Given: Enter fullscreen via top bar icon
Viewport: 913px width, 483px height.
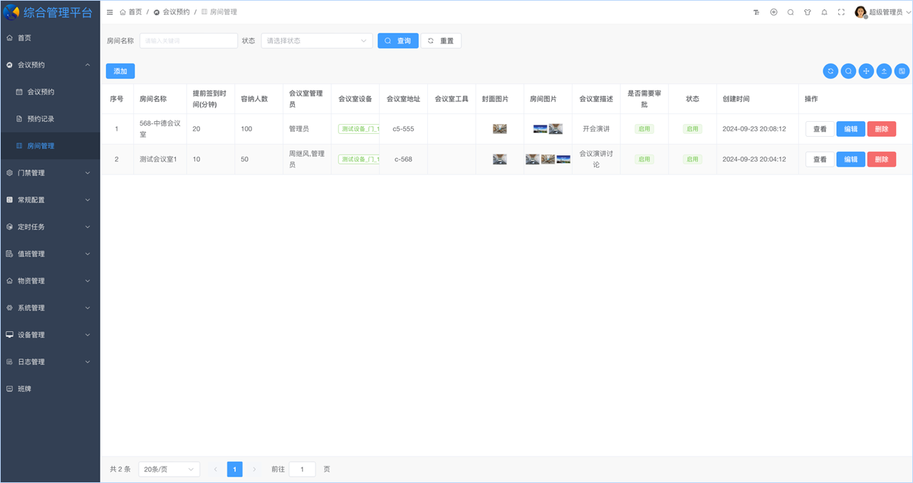Looking at the screenshot, I should [x=842, y=12].
